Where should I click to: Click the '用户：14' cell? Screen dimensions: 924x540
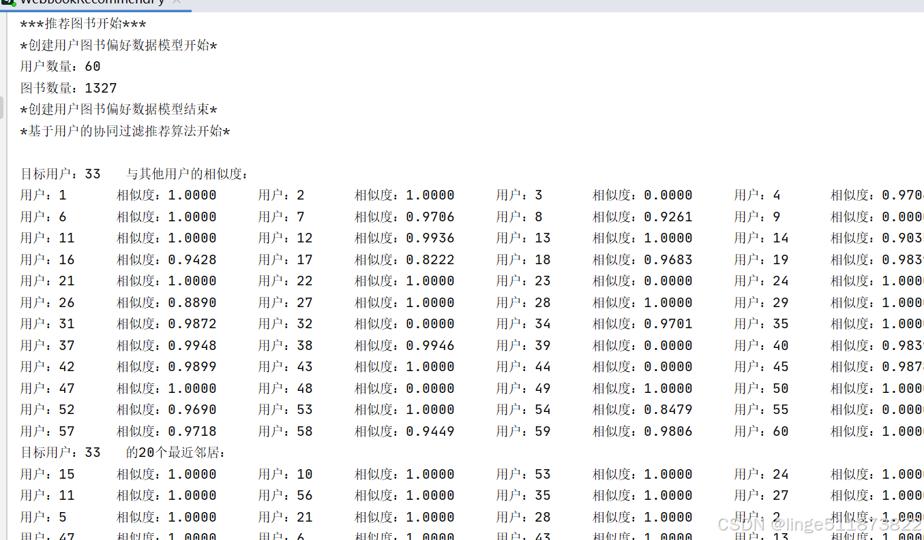click(761, 238)
